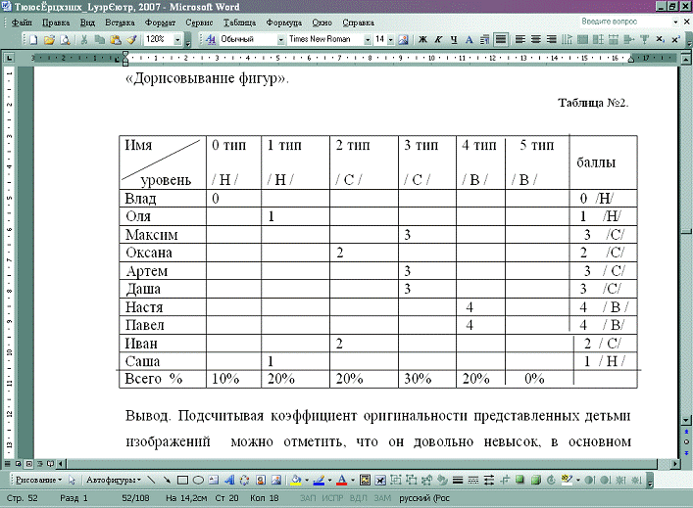Toggle the ИСПР track changes indicator
This screenshot has width=693, height=508.
coord(334,499)
